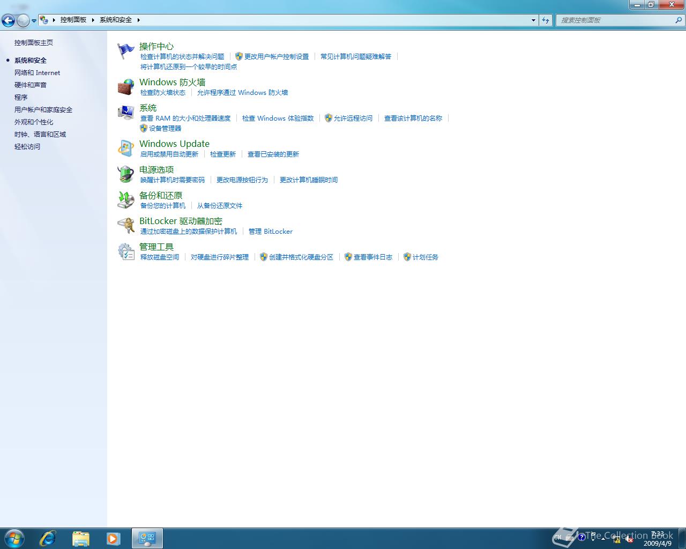686x549 pixels.
Task: Click the taskbar clock showing 2009/4/9
Action: point(658,539)
